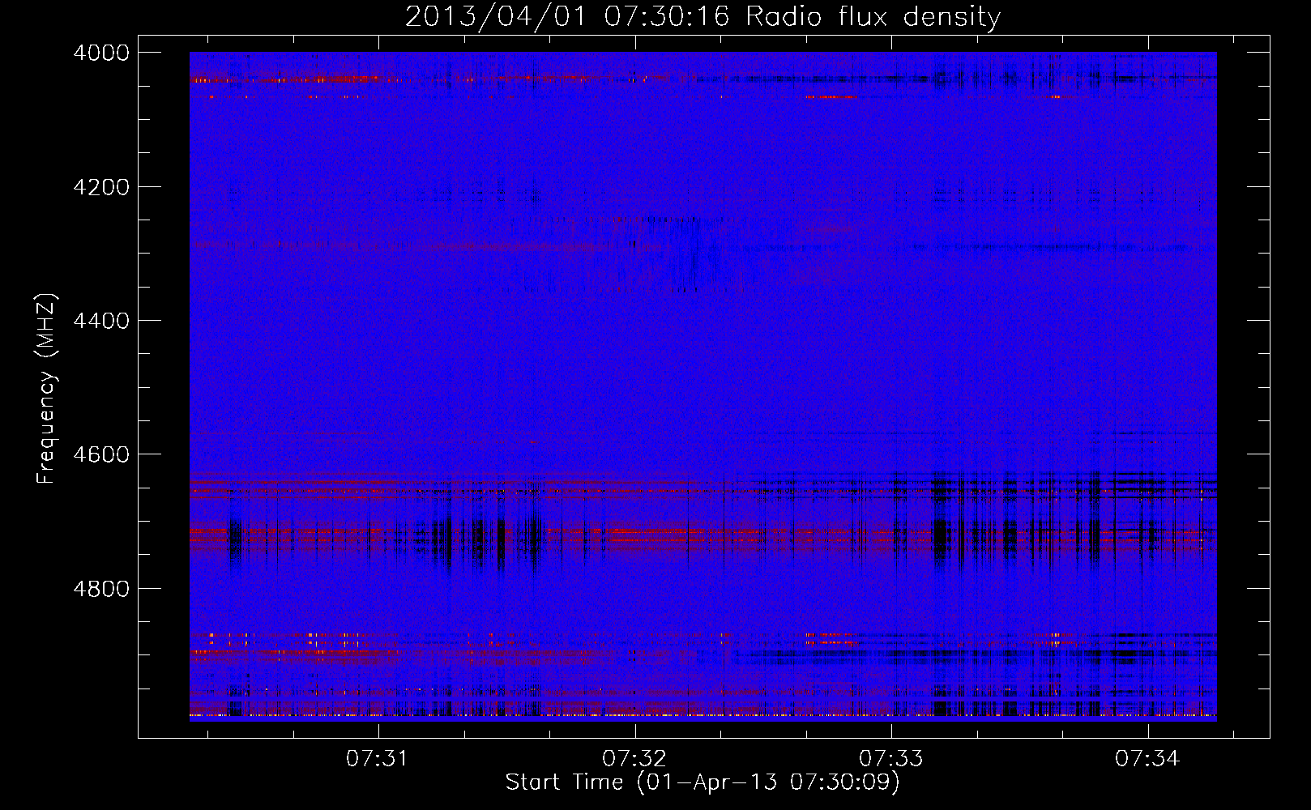Click the 4200 frequency tick label

point(100,187)
